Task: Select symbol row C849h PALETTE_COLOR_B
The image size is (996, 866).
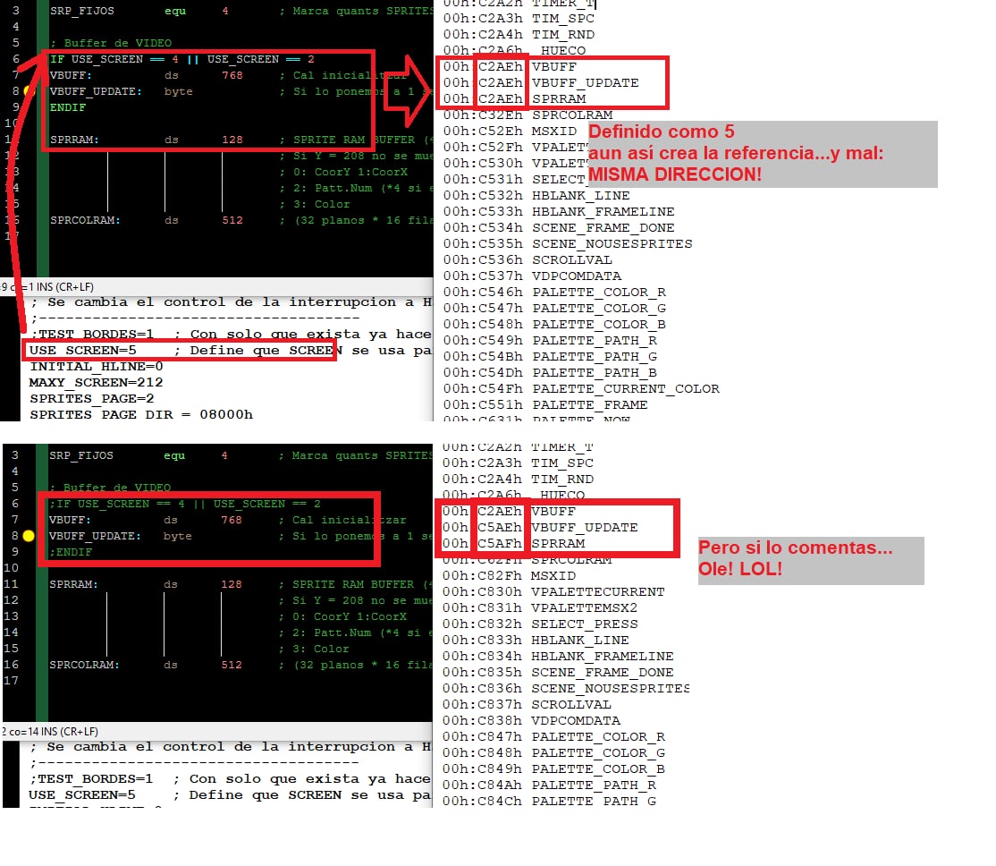Action: point(554,768)
